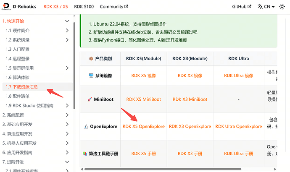The width and height of the screenshot is (290, 172).
Task: Open 6. 应用开发指南 sidebar category
Action: click(17, 152)
